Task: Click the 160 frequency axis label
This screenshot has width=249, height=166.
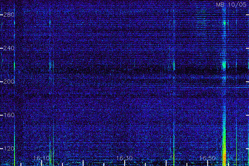Action: pyautogui.click(x=9, y=115)
